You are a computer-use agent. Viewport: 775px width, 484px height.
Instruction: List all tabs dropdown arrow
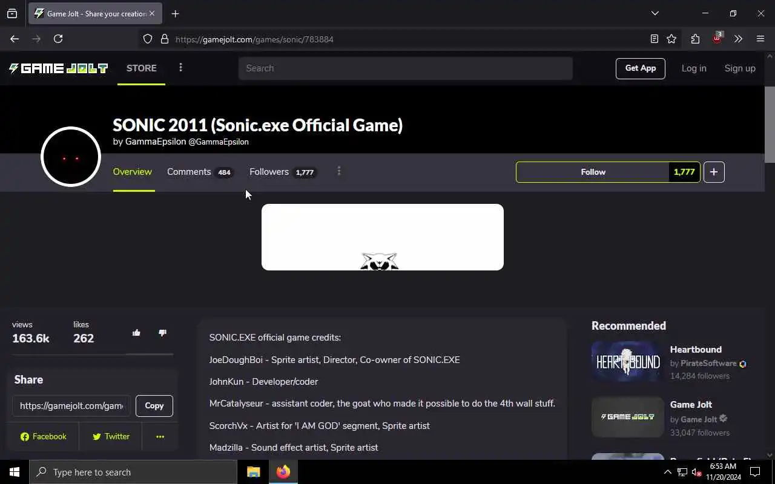(x=655, y=13)
